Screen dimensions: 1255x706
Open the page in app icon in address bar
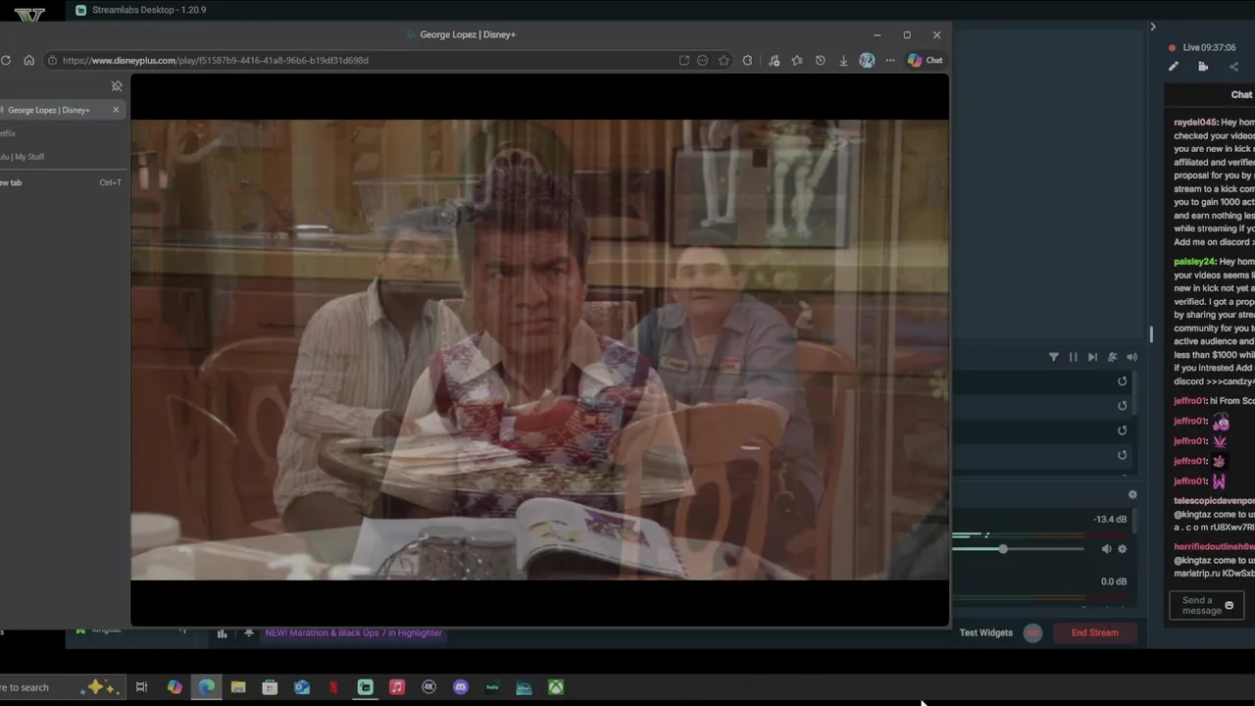[684, 61]
